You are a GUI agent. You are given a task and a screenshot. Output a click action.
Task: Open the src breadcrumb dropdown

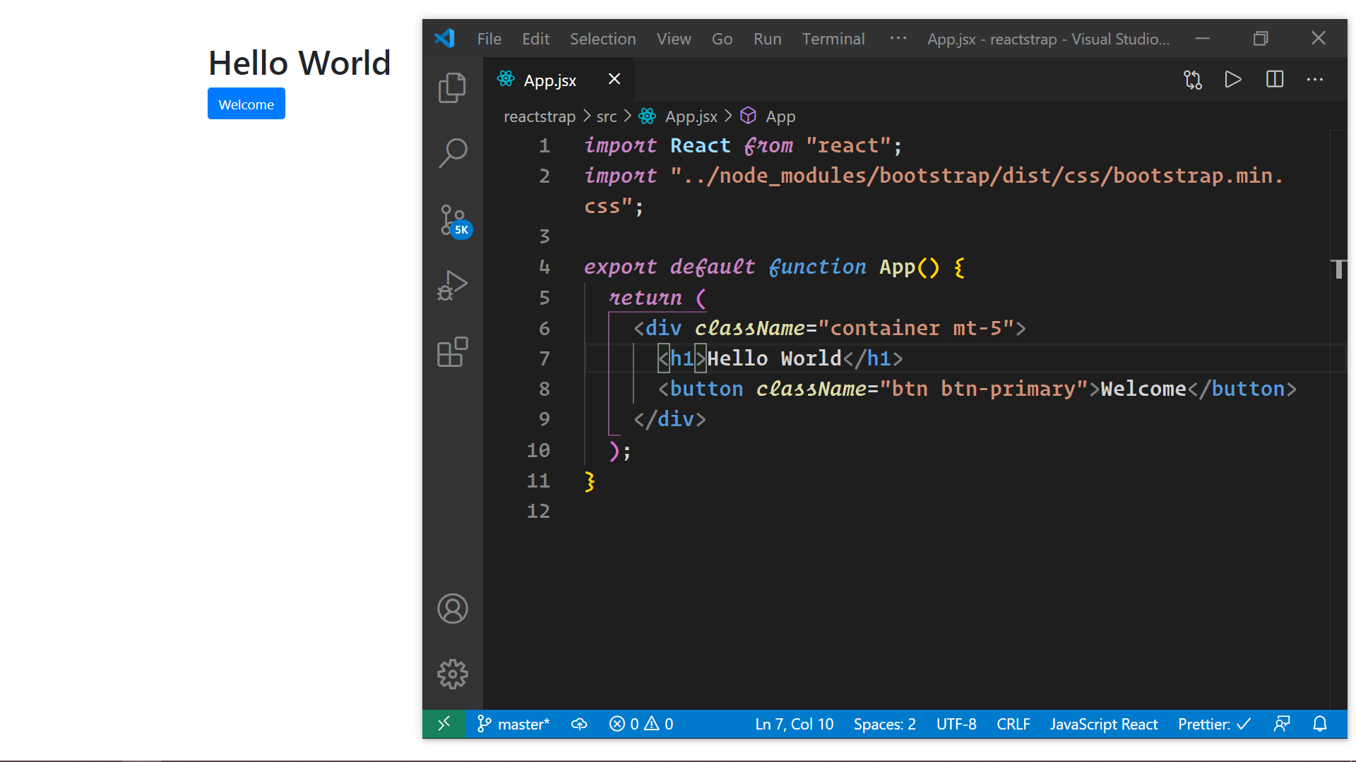pos(606,116)
